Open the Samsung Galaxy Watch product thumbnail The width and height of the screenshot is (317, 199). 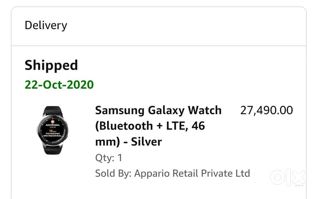click(53, 130)
